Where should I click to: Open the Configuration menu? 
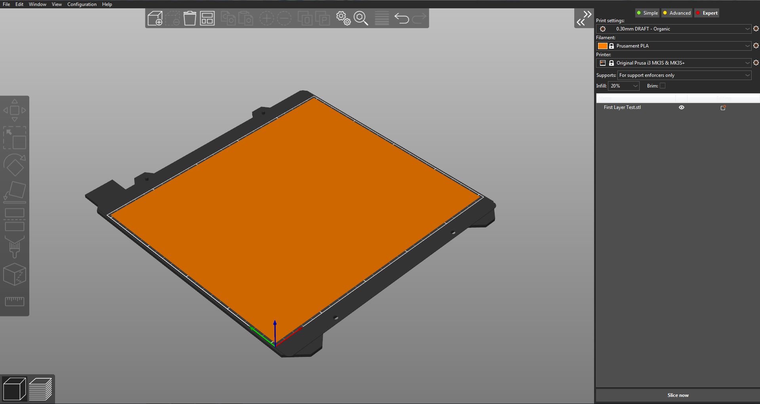pos(82,4)
